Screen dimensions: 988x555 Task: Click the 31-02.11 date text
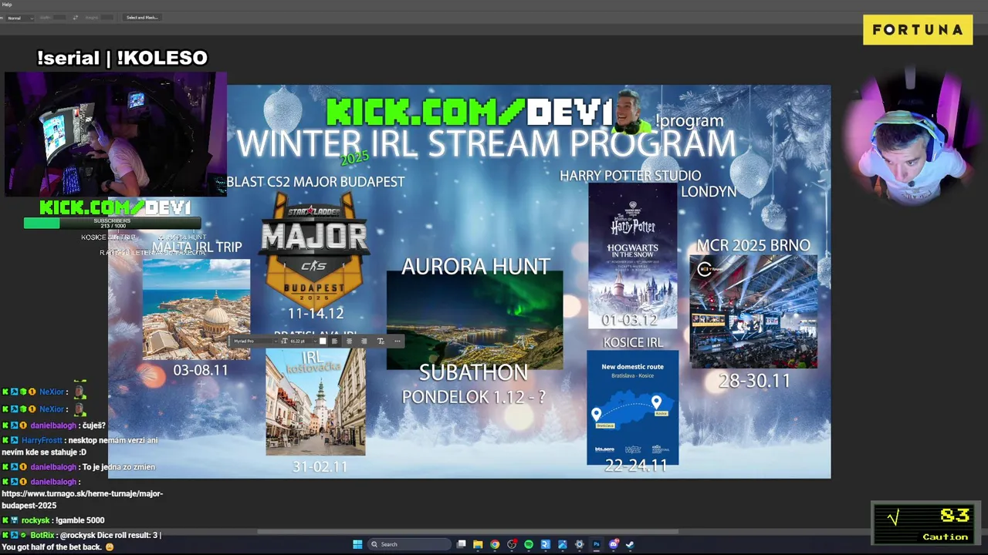pyautogui.click(x=320, y=466)
